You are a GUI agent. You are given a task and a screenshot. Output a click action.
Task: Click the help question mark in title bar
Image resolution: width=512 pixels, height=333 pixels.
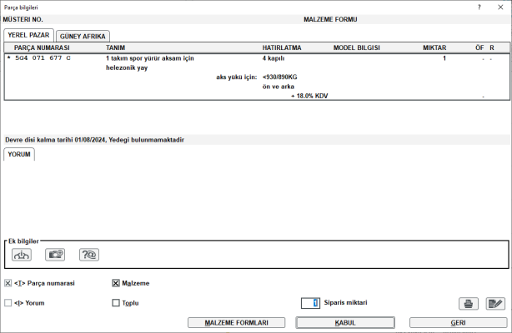[479, 7]
